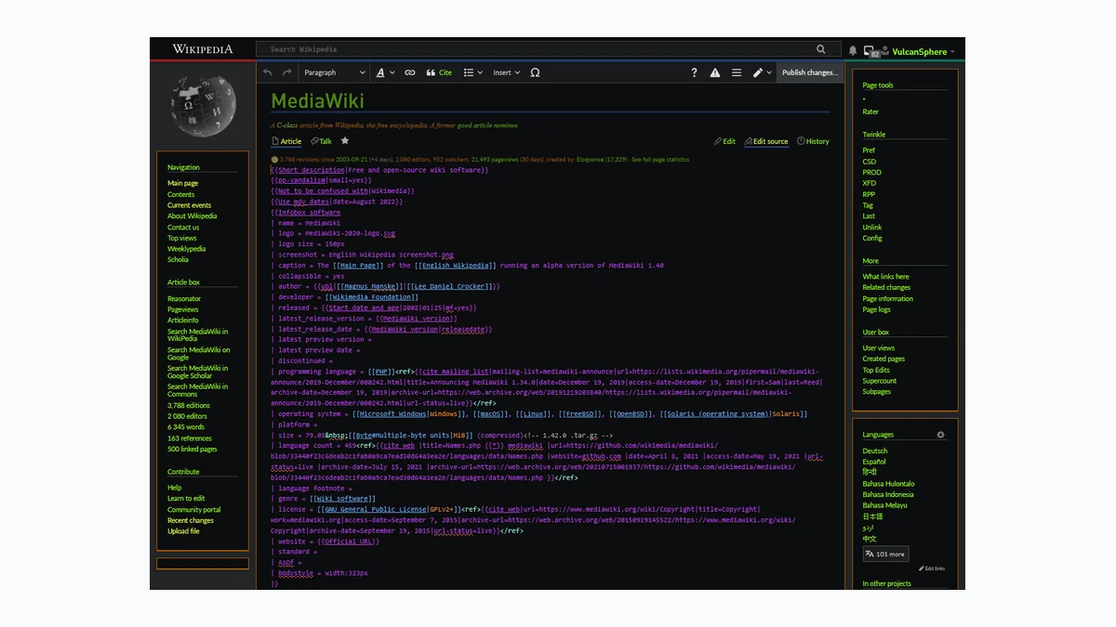Select the Edit tab
1116x627 pixels.
(x=724, y=141)
